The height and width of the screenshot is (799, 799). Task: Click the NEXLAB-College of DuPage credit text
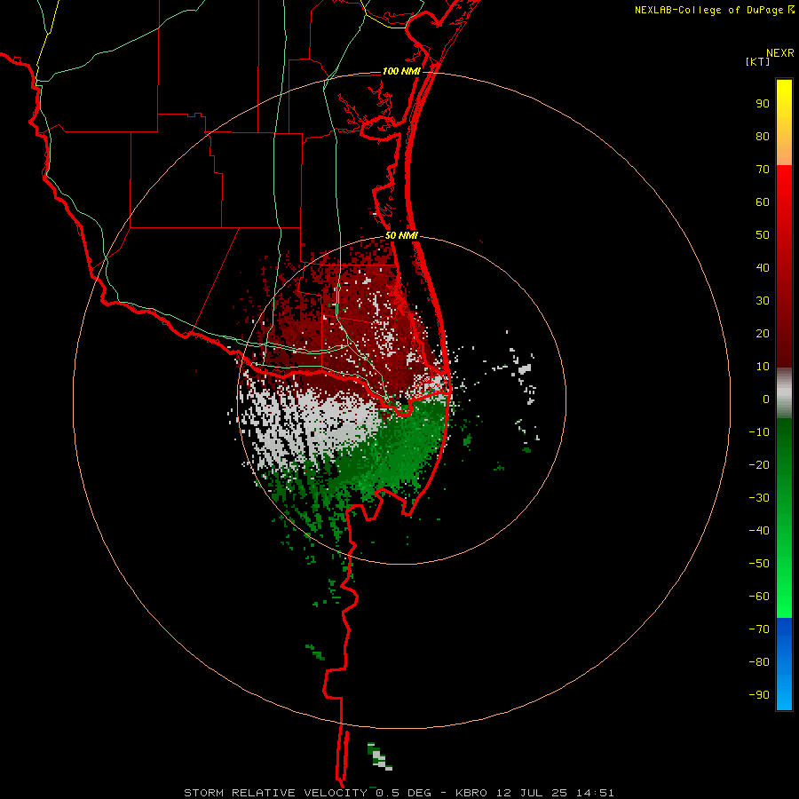(708, 10)
